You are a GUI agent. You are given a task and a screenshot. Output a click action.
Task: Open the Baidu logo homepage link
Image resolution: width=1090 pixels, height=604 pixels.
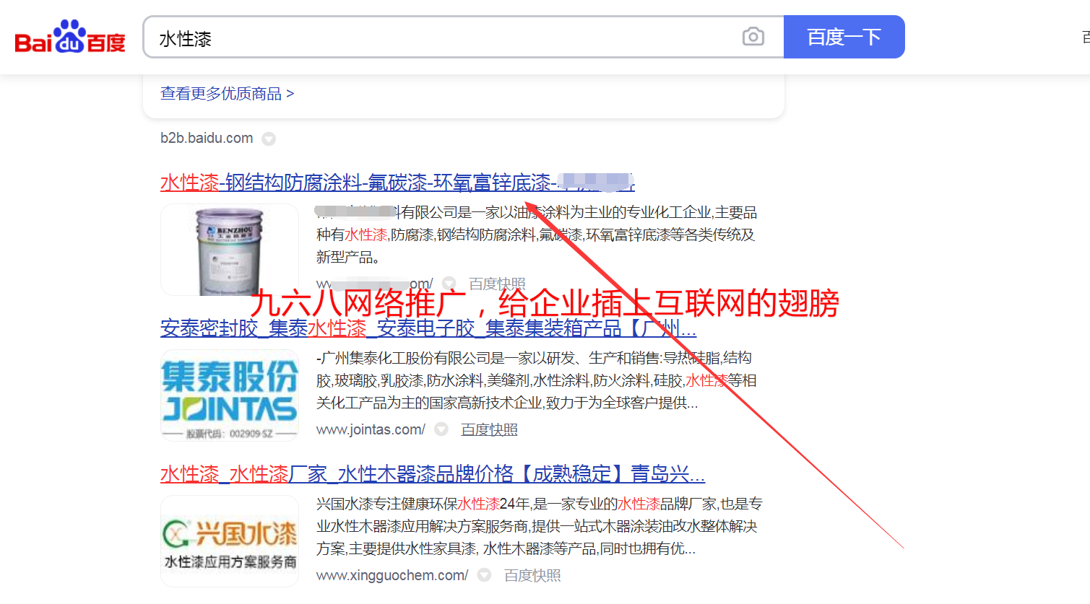coord(70,37)
